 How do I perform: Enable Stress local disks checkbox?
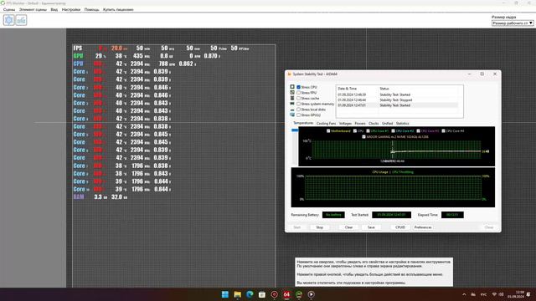pyautogui.click(x=298, y=110)
